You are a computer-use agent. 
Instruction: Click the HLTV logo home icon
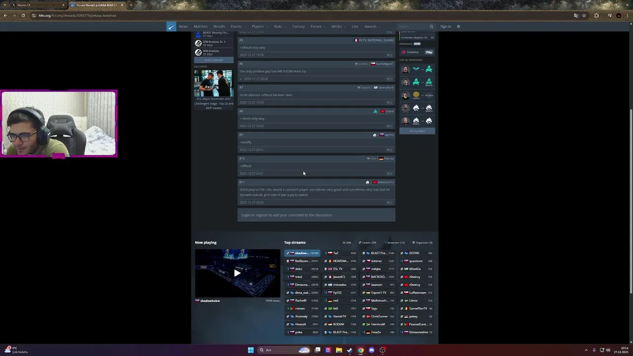coord(171,26)
